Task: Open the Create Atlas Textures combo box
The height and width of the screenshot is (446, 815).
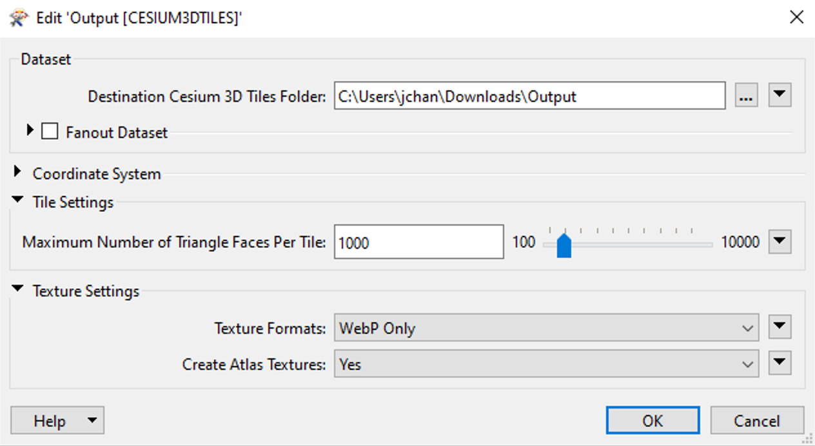Action: coord(546,364)
